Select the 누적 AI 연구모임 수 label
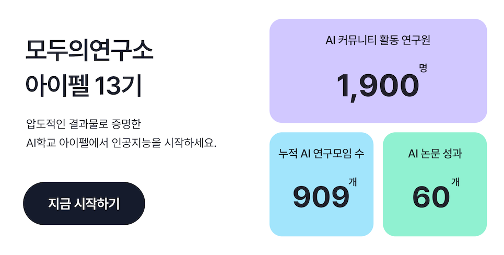This screenshot has width=504, height=255. coord(321,154)
